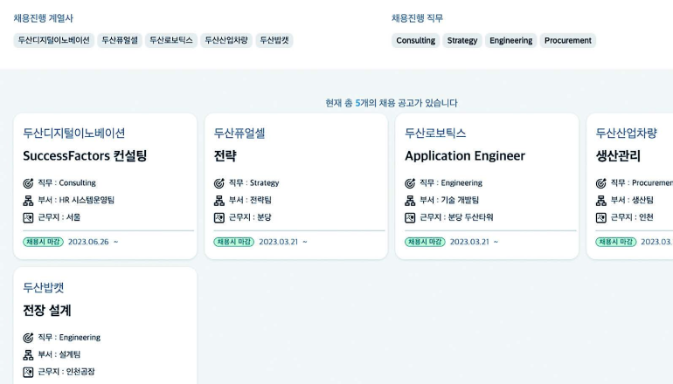The height and width of the screenshot is (384, 673).
Task: Click the location icon beside 근무지 : 인천
Action: click(601, 217)
